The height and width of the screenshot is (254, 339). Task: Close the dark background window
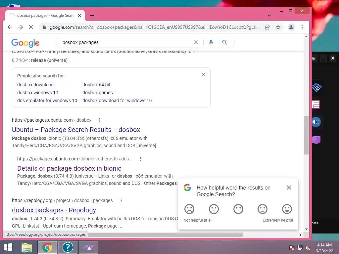(333, 58)
